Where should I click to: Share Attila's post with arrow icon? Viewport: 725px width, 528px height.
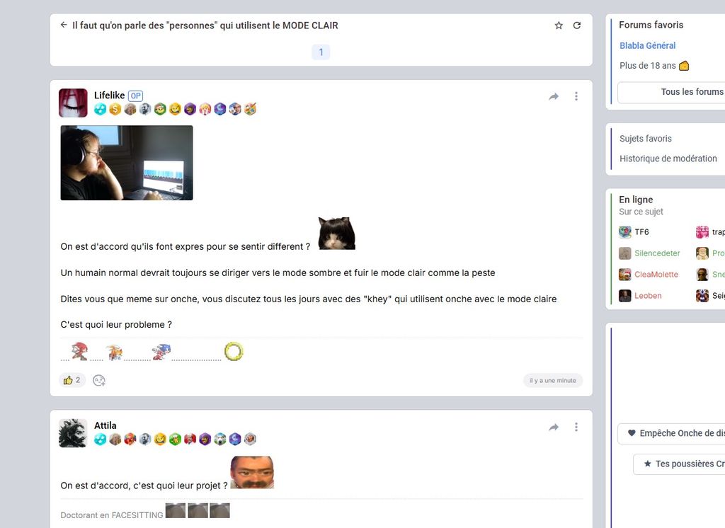[x=554, y=427]
